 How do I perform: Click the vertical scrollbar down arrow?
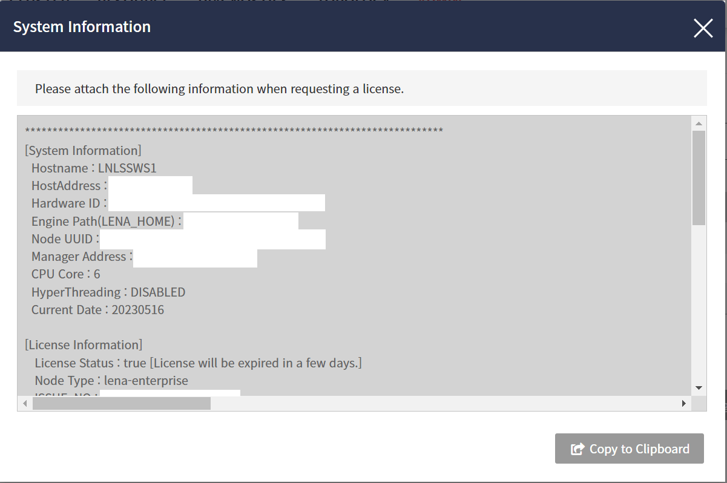point(699,387)
